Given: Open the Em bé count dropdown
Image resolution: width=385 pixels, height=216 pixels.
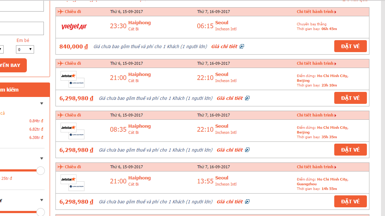Looking at the screenshot, I should [25, 49].
